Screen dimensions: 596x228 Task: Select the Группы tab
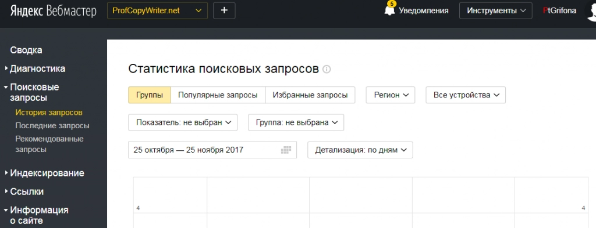(150, 95)
